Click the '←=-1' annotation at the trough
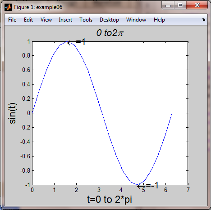This screenshot has width=211, height=210. point(147,185)
